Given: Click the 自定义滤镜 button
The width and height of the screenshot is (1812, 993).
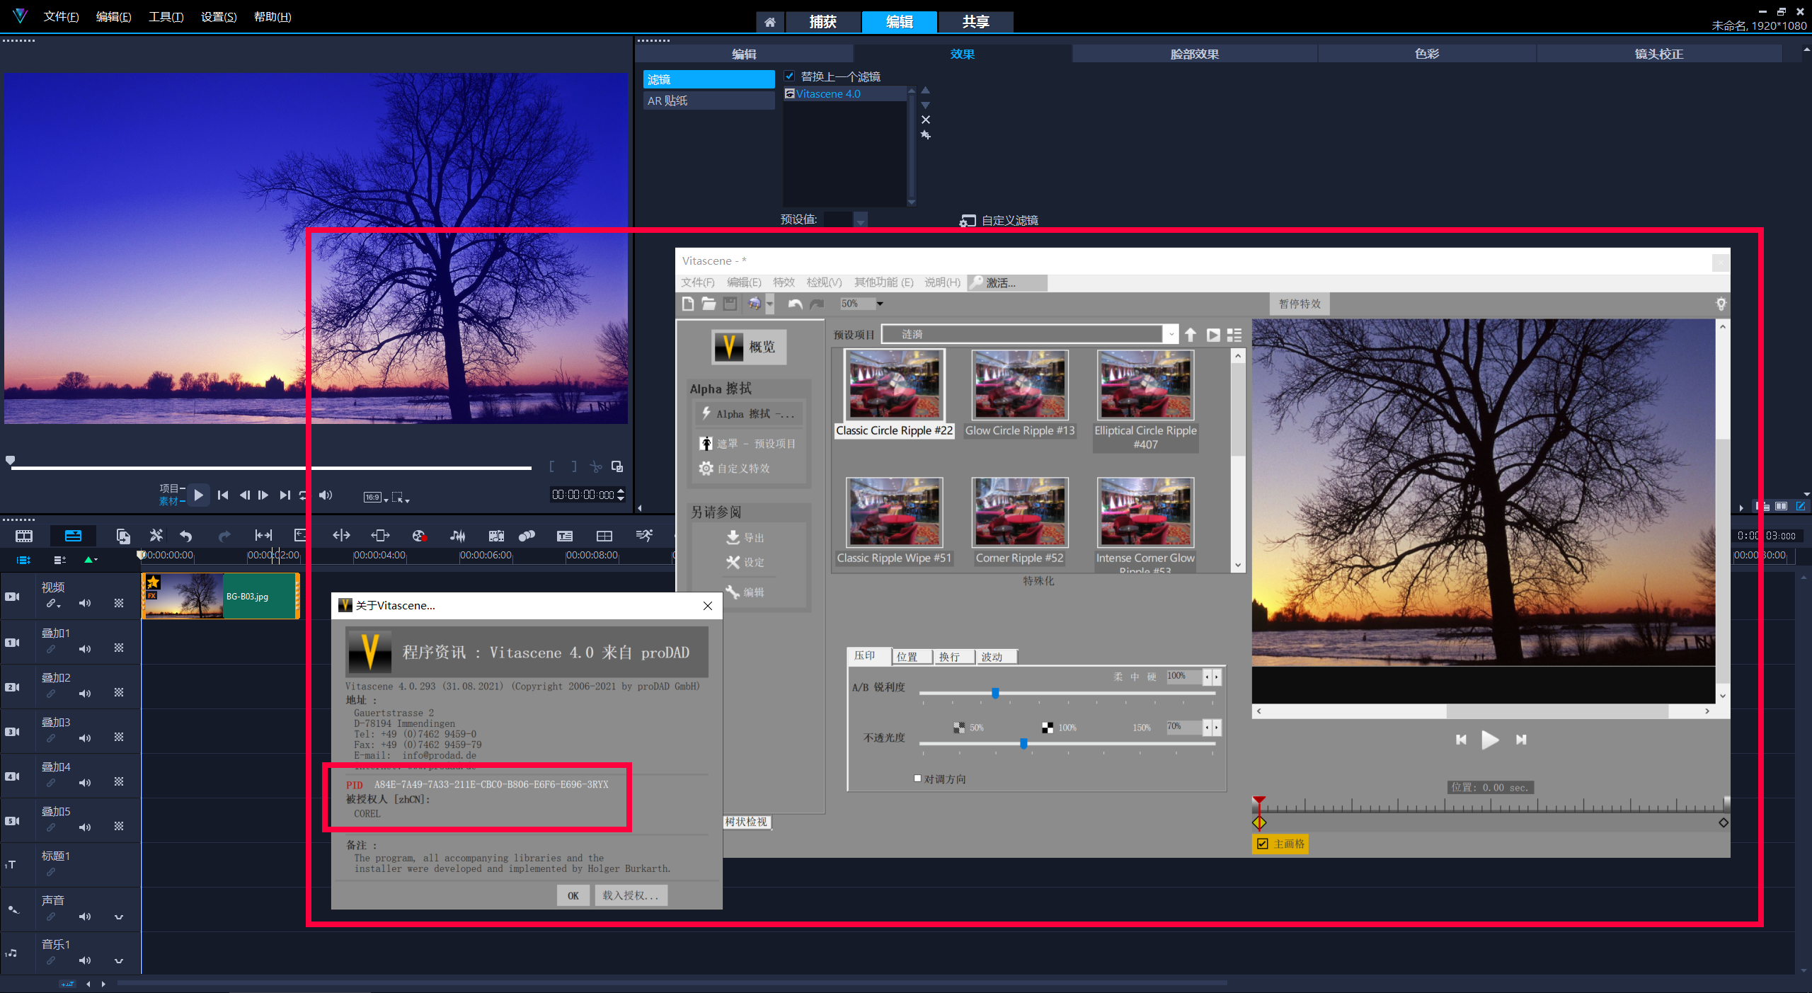Looking at the screenshot, I should [999, 220].
